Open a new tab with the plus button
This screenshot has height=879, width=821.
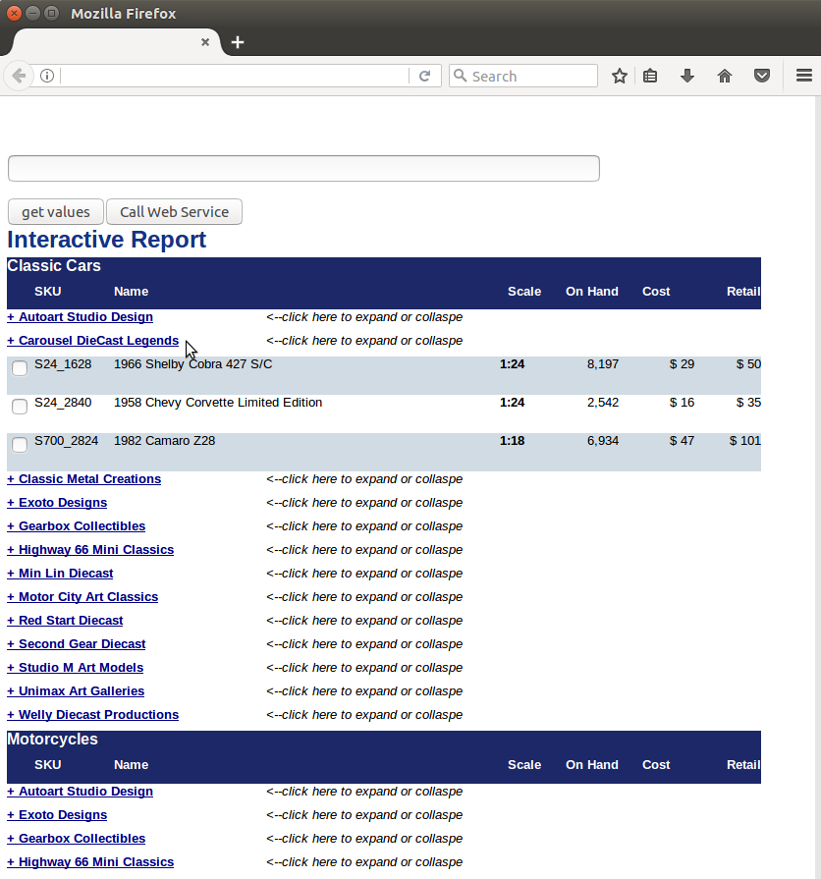coord(238,42)
